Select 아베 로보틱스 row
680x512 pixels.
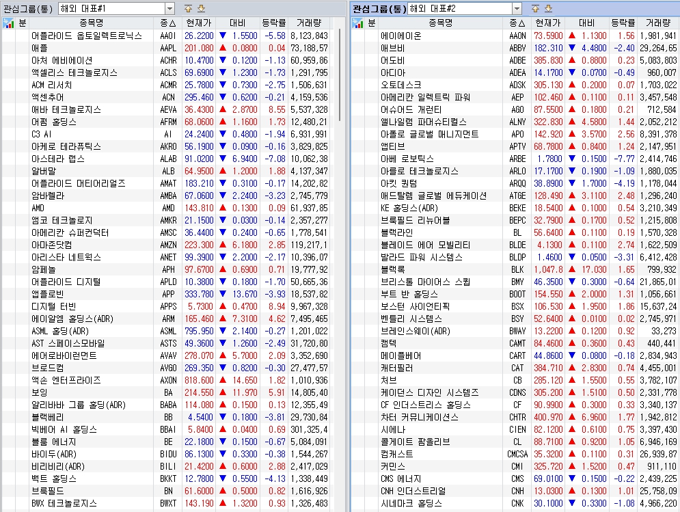tap(515, 159)
